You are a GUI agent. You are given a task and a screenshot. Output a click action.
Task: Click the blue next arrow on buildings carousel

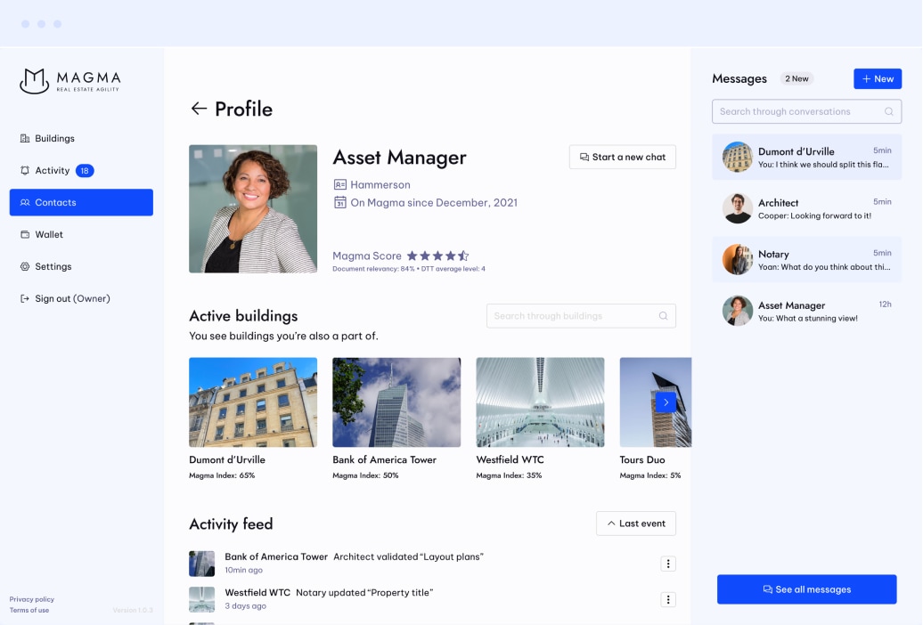(666, 402)
